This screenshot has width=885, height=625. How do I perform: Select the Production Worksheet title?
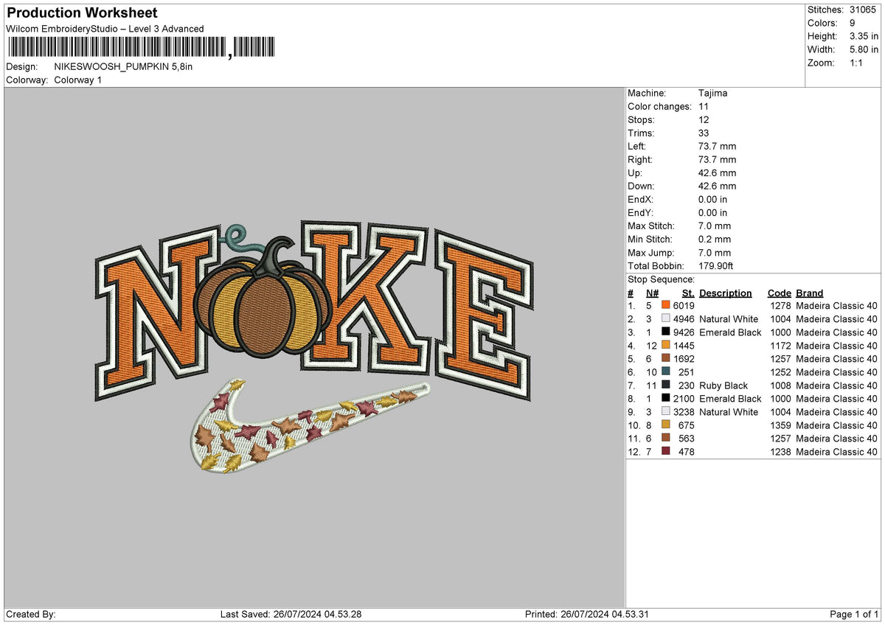click(x=82, y=13)
